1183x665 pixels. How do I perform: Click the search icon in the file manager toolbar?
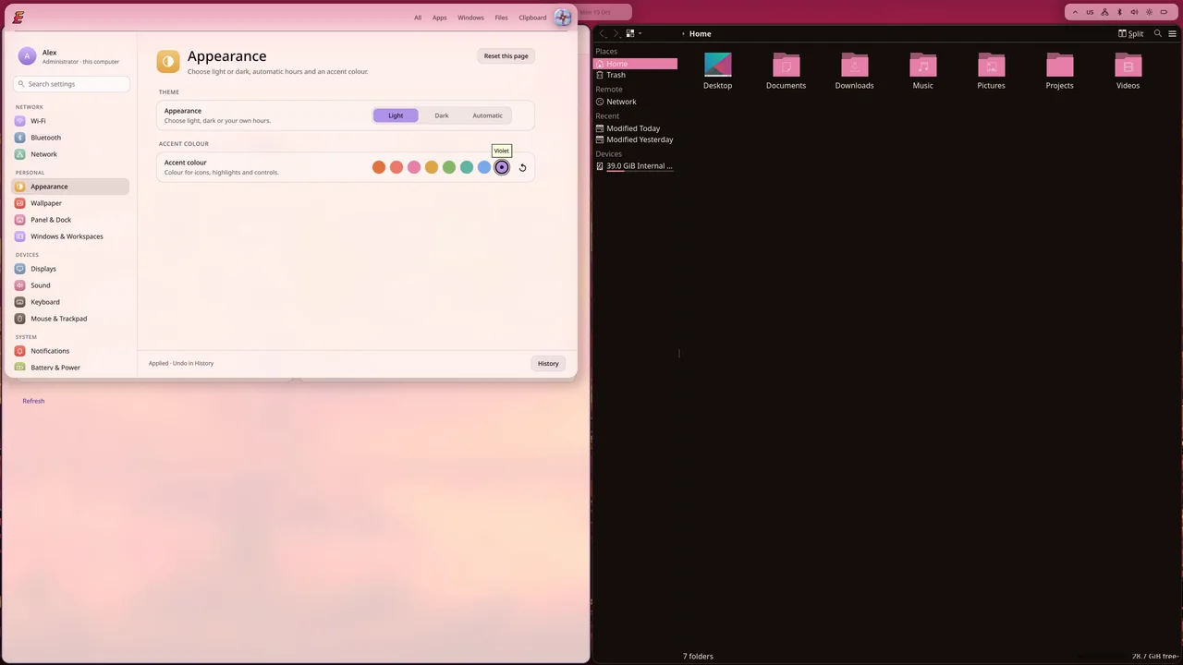click(1157, 33)
